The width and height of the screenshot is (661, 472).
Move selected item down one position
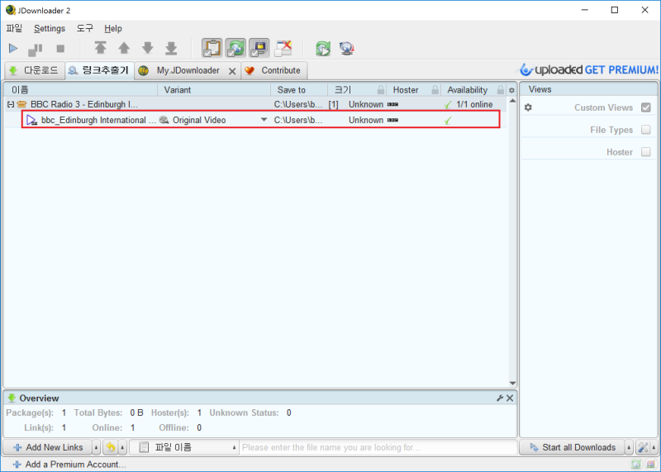(x=148, y=48)
